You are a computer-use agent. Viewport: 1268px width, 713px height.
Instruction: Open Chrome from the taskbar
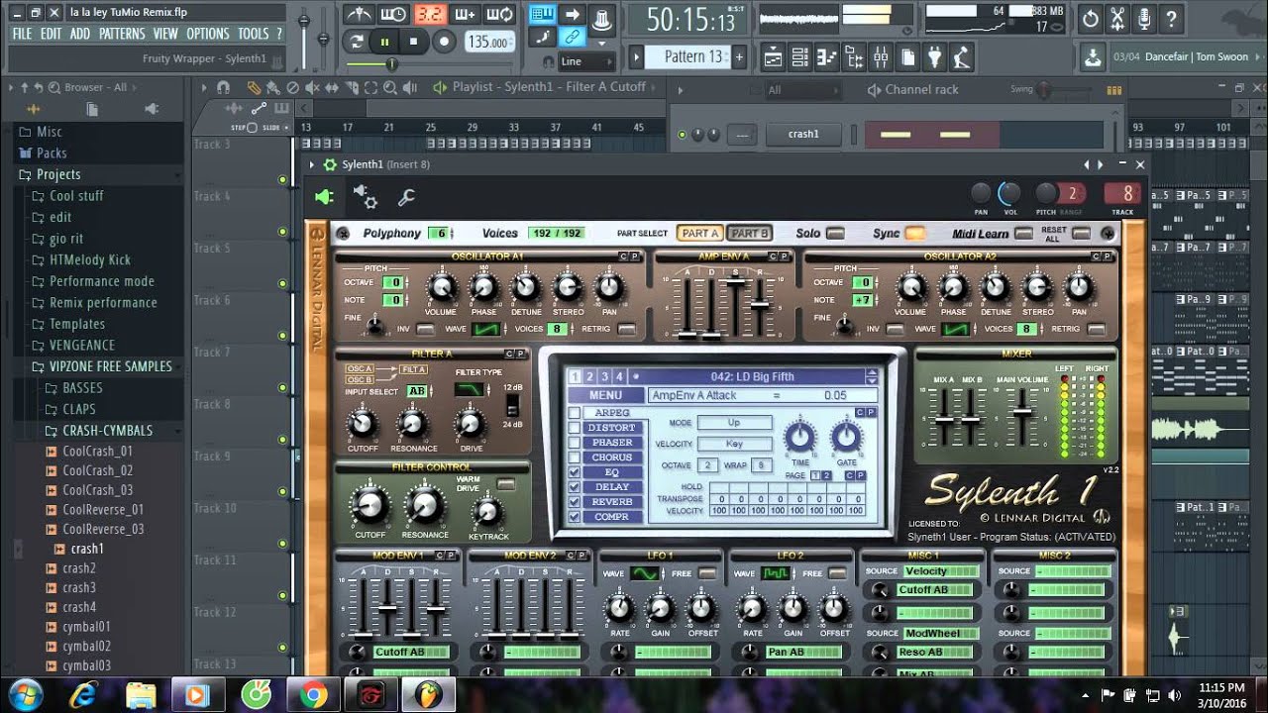click(x=313, y=694)
